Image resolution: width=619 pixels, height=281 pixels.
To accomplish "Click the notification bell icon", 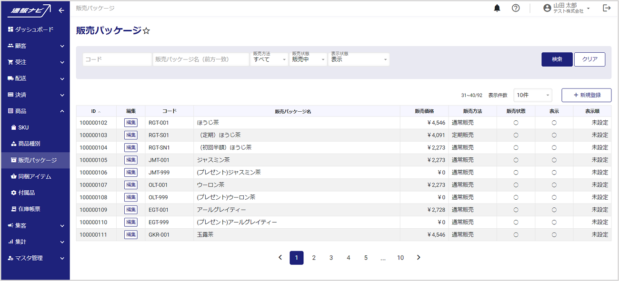I will tap(497, 8).
